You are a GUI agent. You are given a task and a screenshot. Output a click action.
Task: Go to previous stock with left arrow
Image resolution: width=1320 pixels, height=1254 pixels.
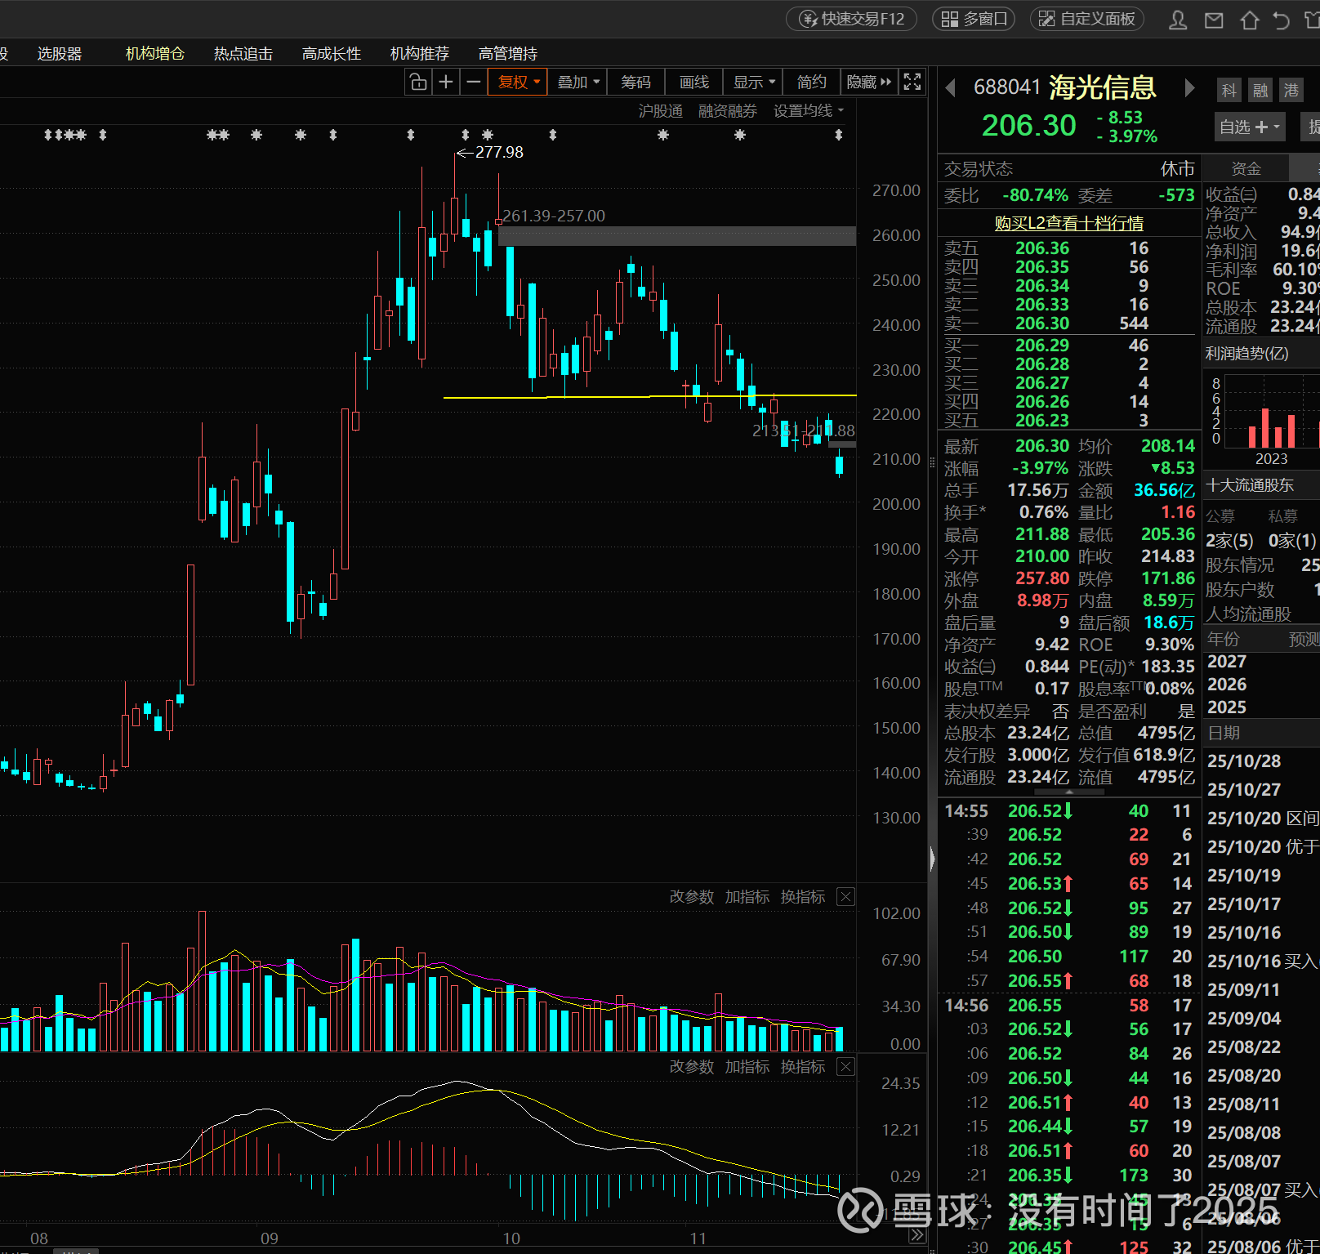point(950,88)
